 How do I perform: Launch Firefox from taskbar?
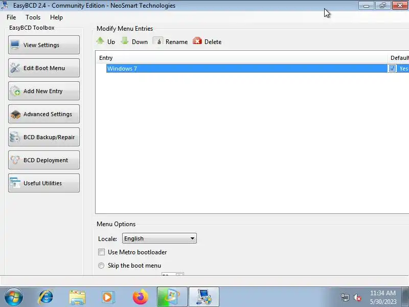click(140, 297)
